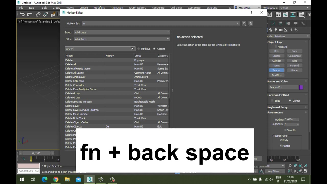Open Google Chrome from taskbar
The image size is (327, 184).
pyautogui.click(x=56, y=179)
